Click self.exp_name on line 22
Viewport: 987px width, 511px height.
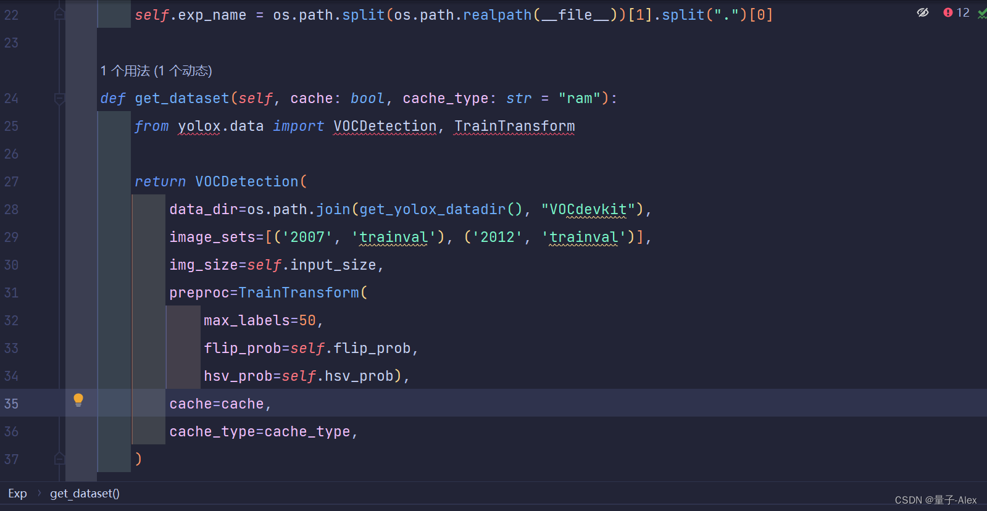pyautogui.click(x=191, y=15)
